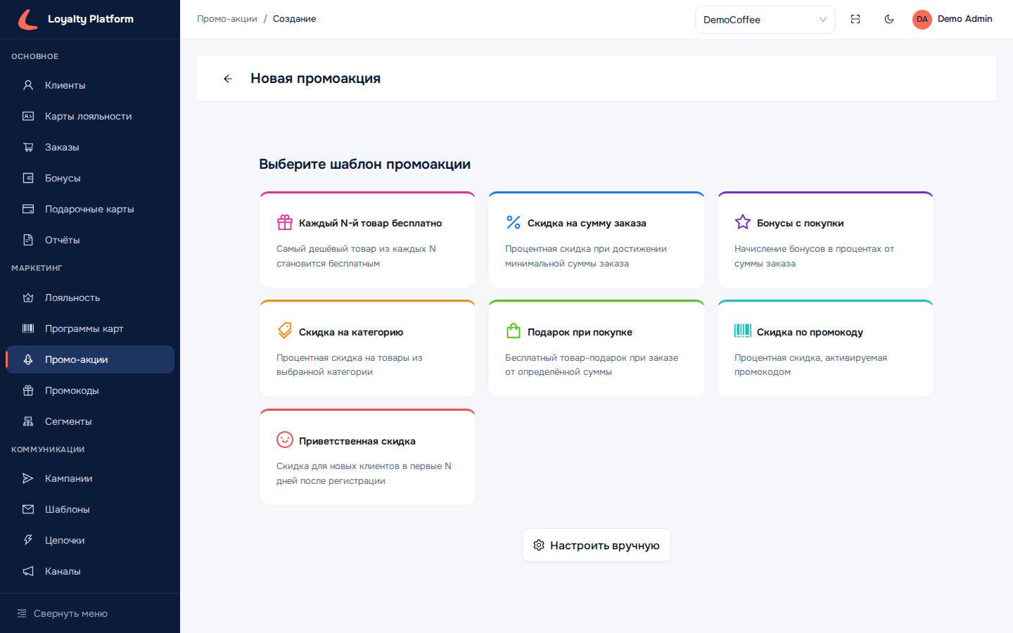1013x633 pixels.
Task: Open the active Промо-акции menu item
Action: (x=90, y=359)
